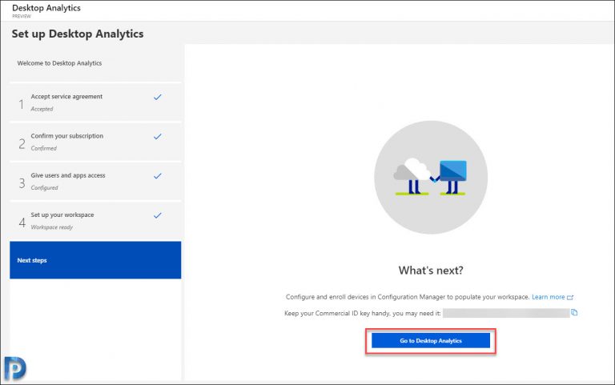Open the Learn more link

(548, 297)
